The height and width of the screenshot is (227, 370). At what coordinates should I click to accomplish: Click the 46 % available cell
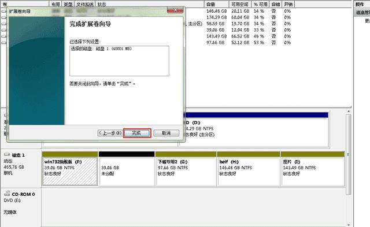click(259, 36)
